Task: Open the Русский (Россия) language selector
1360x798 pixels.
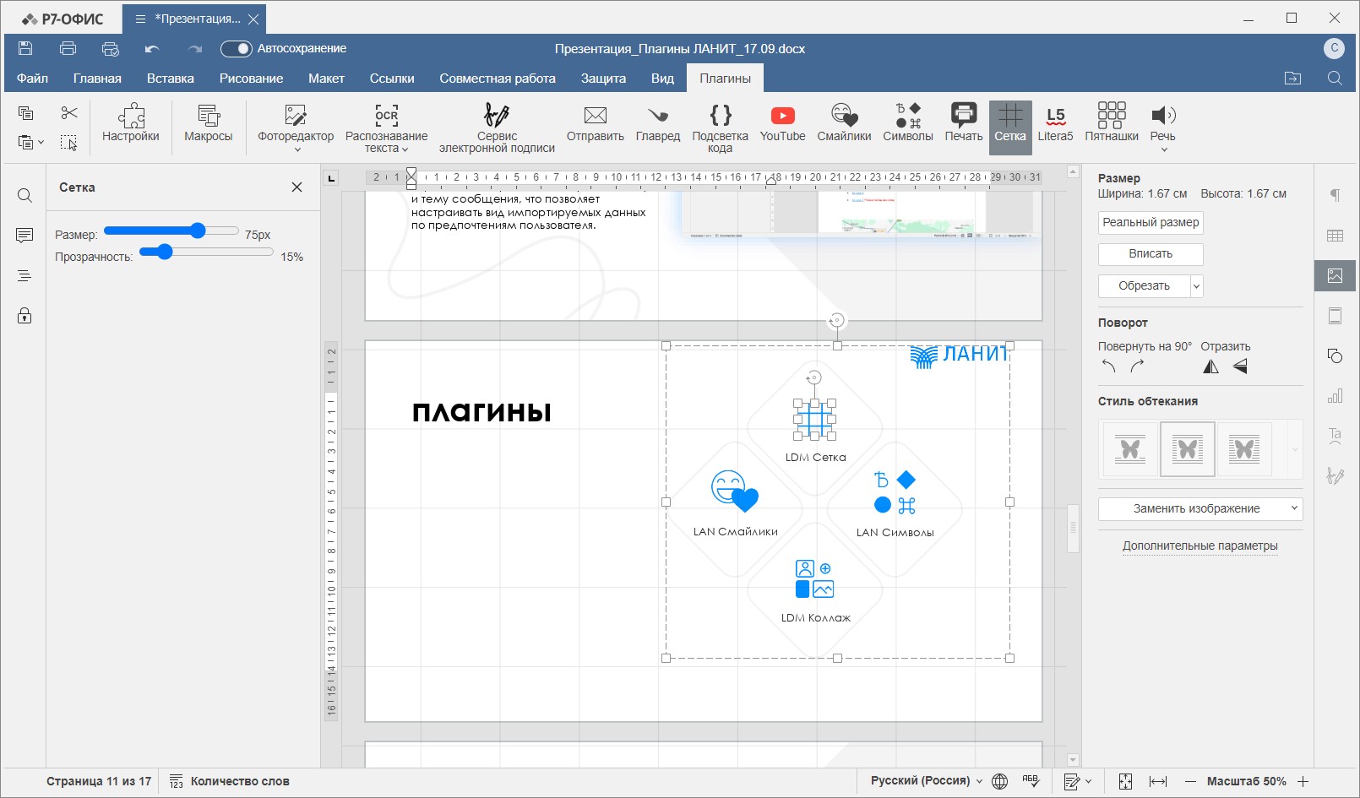Action: coord(926,781)
